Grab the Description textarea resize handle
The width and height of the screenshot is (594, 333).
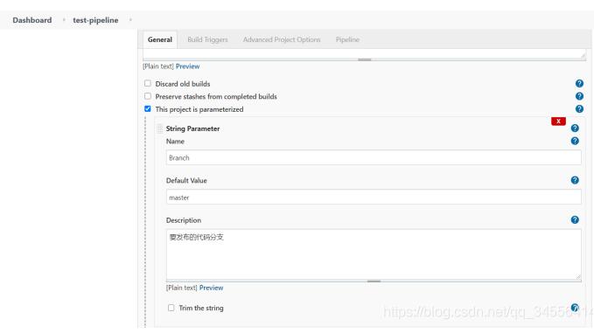pos(374,281)
